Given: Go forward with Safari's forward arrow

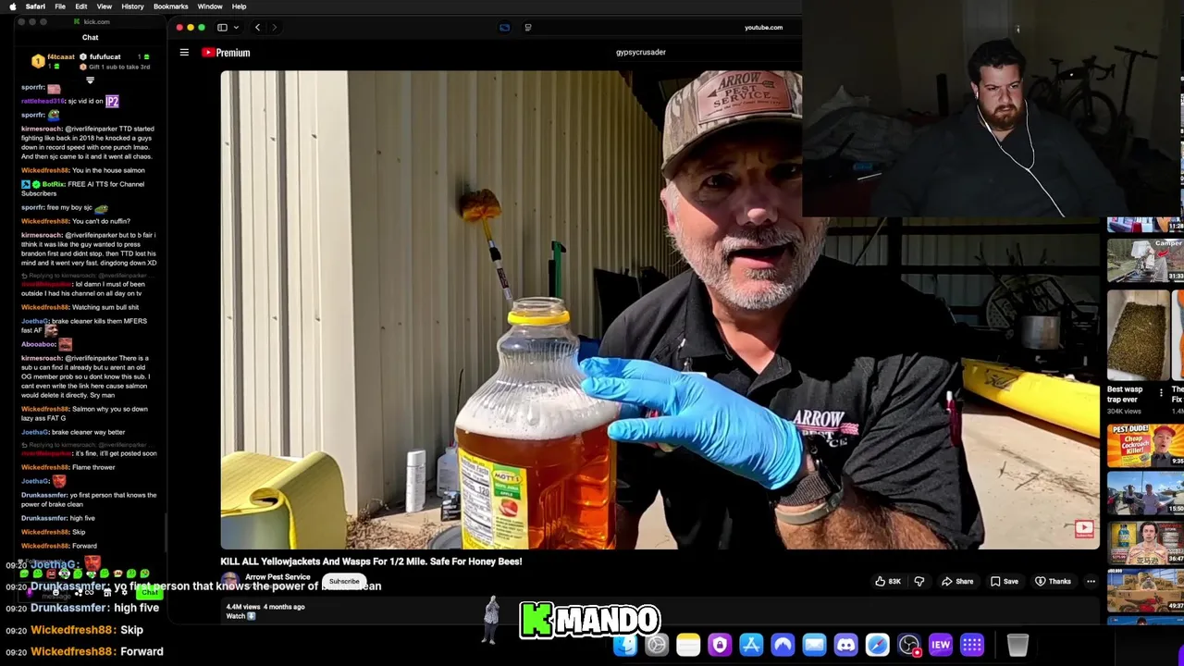Looking at the screenshot, I should pyautogui.click(x=274, y=28).
